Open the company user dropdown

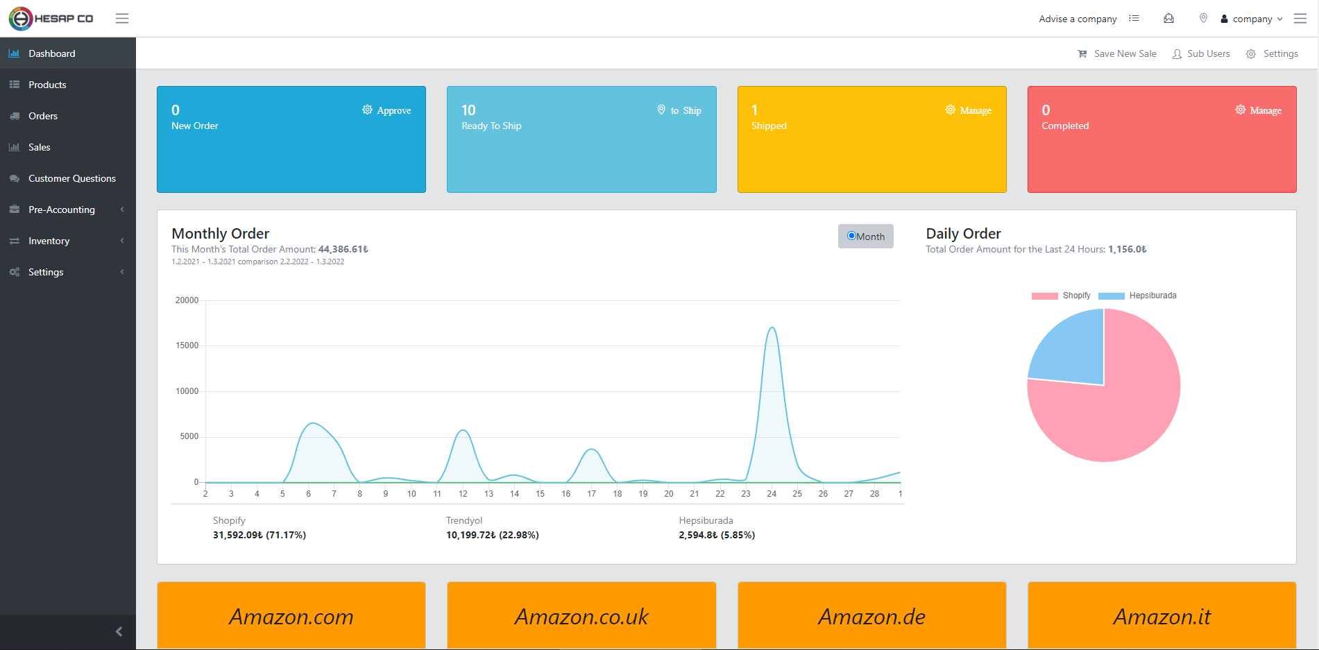1252,19
